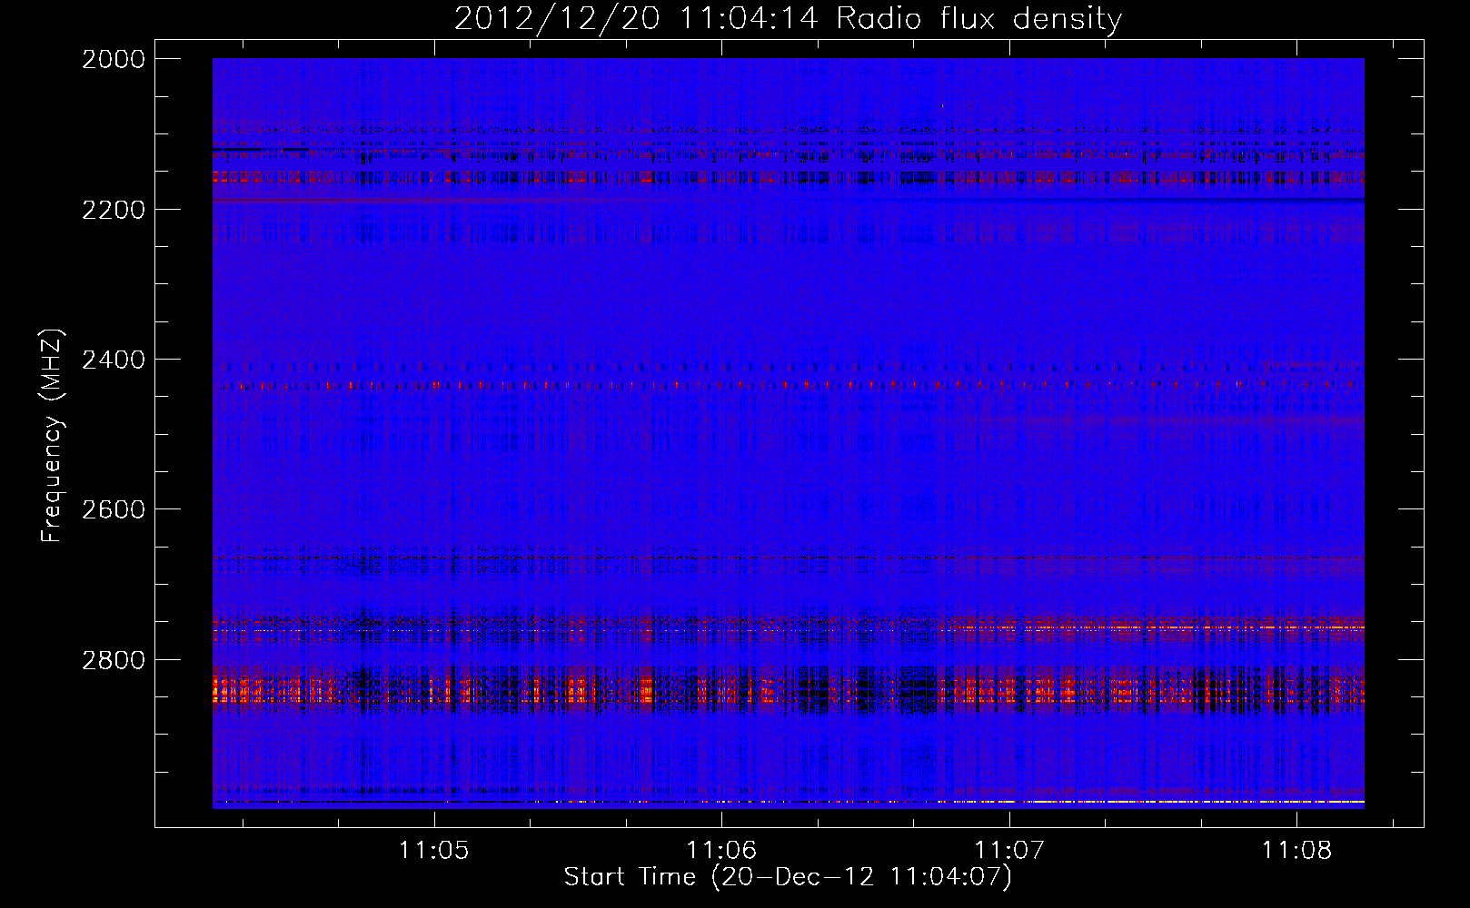
Task: Select the 2200 frequency axis label
Action: click(x=114, y=210)
